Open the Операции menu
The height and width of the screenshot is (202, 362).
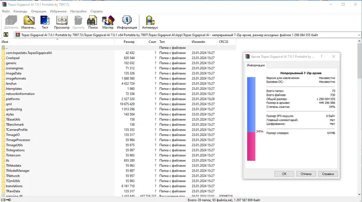(x=38, y=11)
